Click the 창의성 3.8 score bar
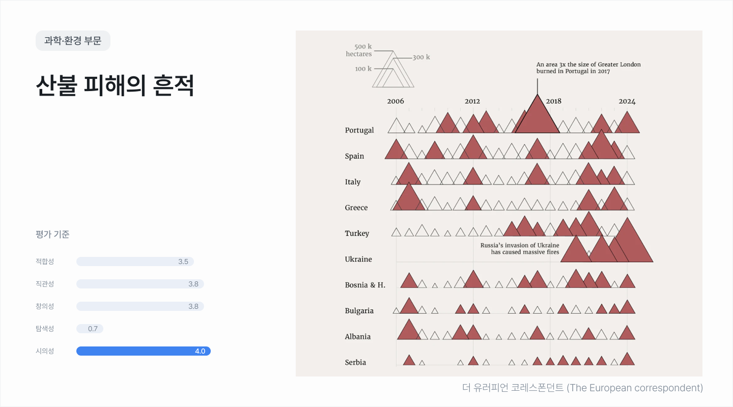 click(140, 306)
